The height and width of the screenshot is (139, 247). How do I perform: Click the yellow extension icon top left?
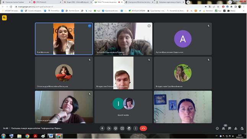(x=5, y=18)
